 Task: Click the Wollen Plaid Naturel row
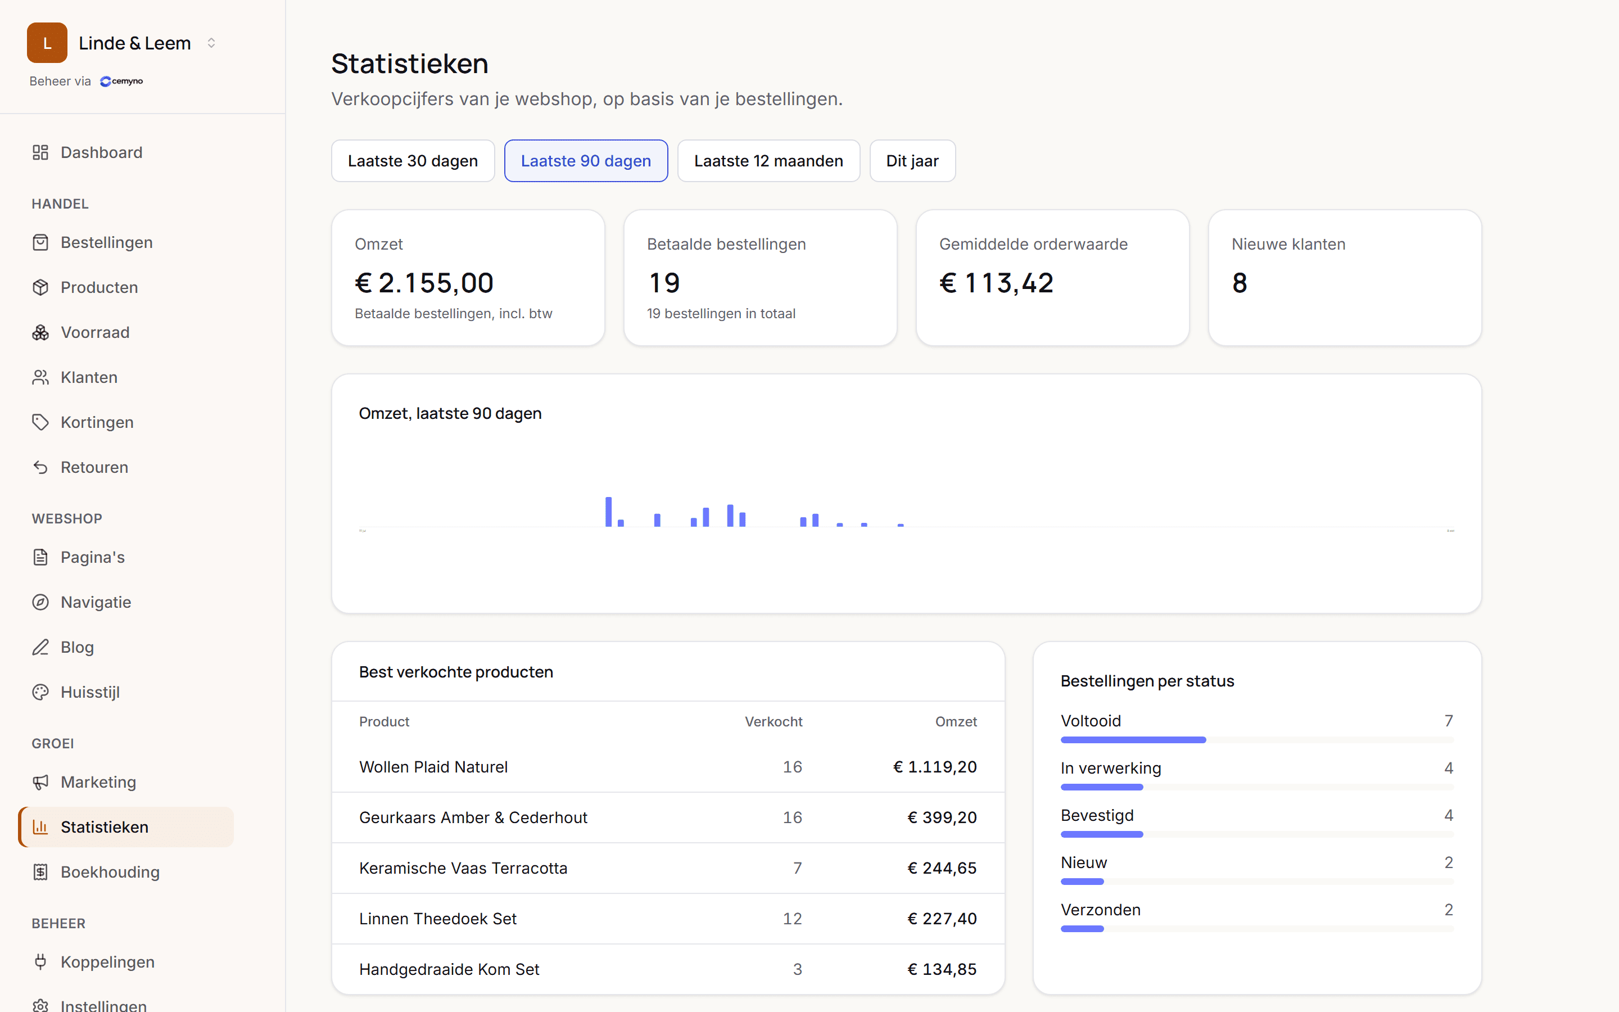(x=668, y=767)
